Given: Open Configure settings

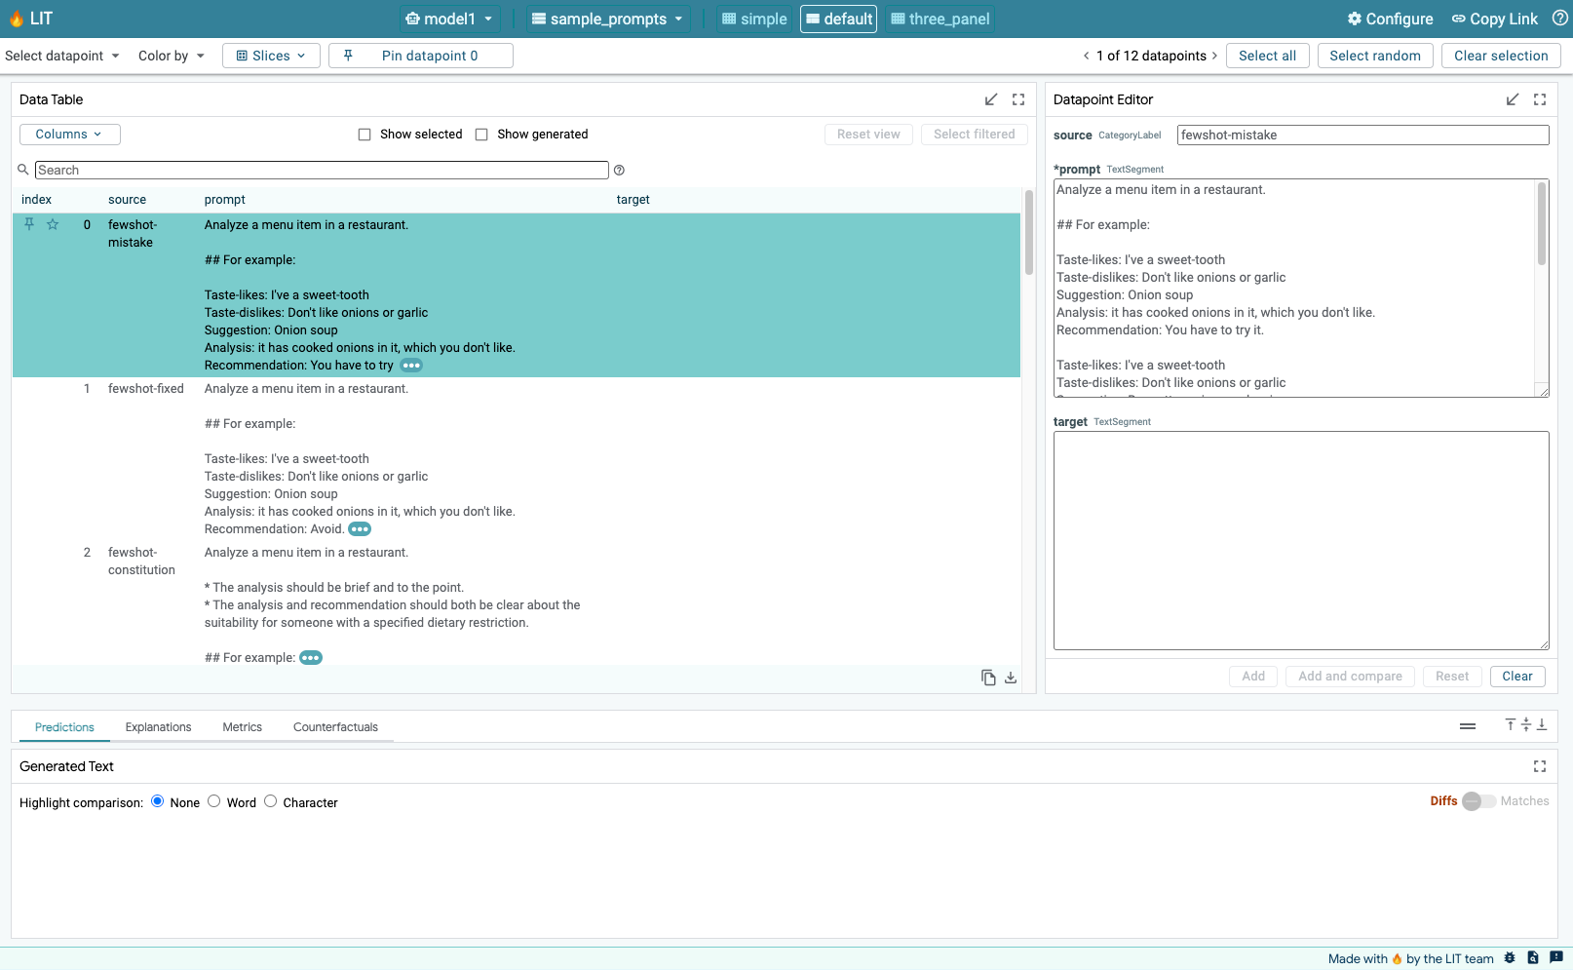Looking at the screenshot, I should pyautogui.click(x=1390, y=19).
